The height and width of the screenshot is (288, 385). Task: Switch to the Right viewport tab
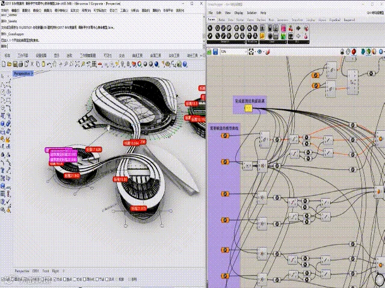[x=56, y=271]
